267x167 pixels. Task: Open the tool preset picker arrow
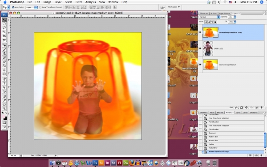8,7
